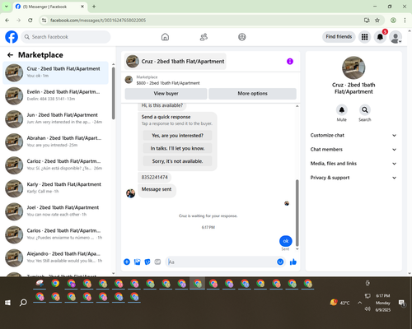Click the Mute bell icon in chat details
412x329 pixels.
click(x=342, y=110)
